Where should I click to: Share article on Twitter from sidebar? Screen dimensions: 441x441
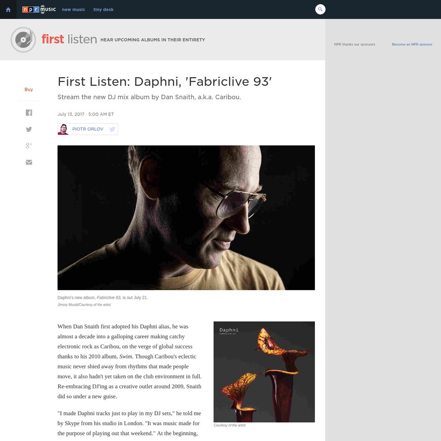coord(29,129)
